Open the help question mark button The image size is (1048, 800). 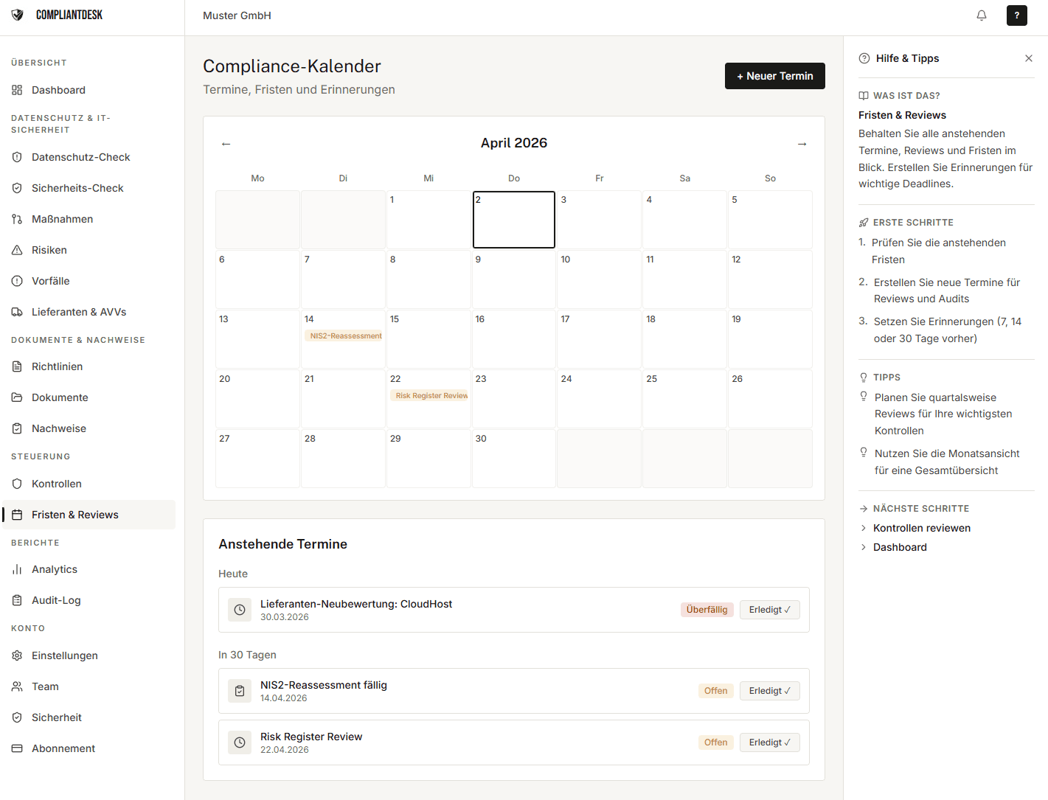(1016, 15)
